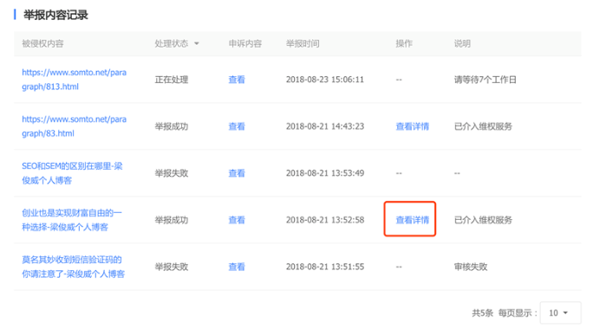This screenshot has height=329, width=593.
Task: Click 查看 in the 13:51:55 row
Action: coord(237,267)
